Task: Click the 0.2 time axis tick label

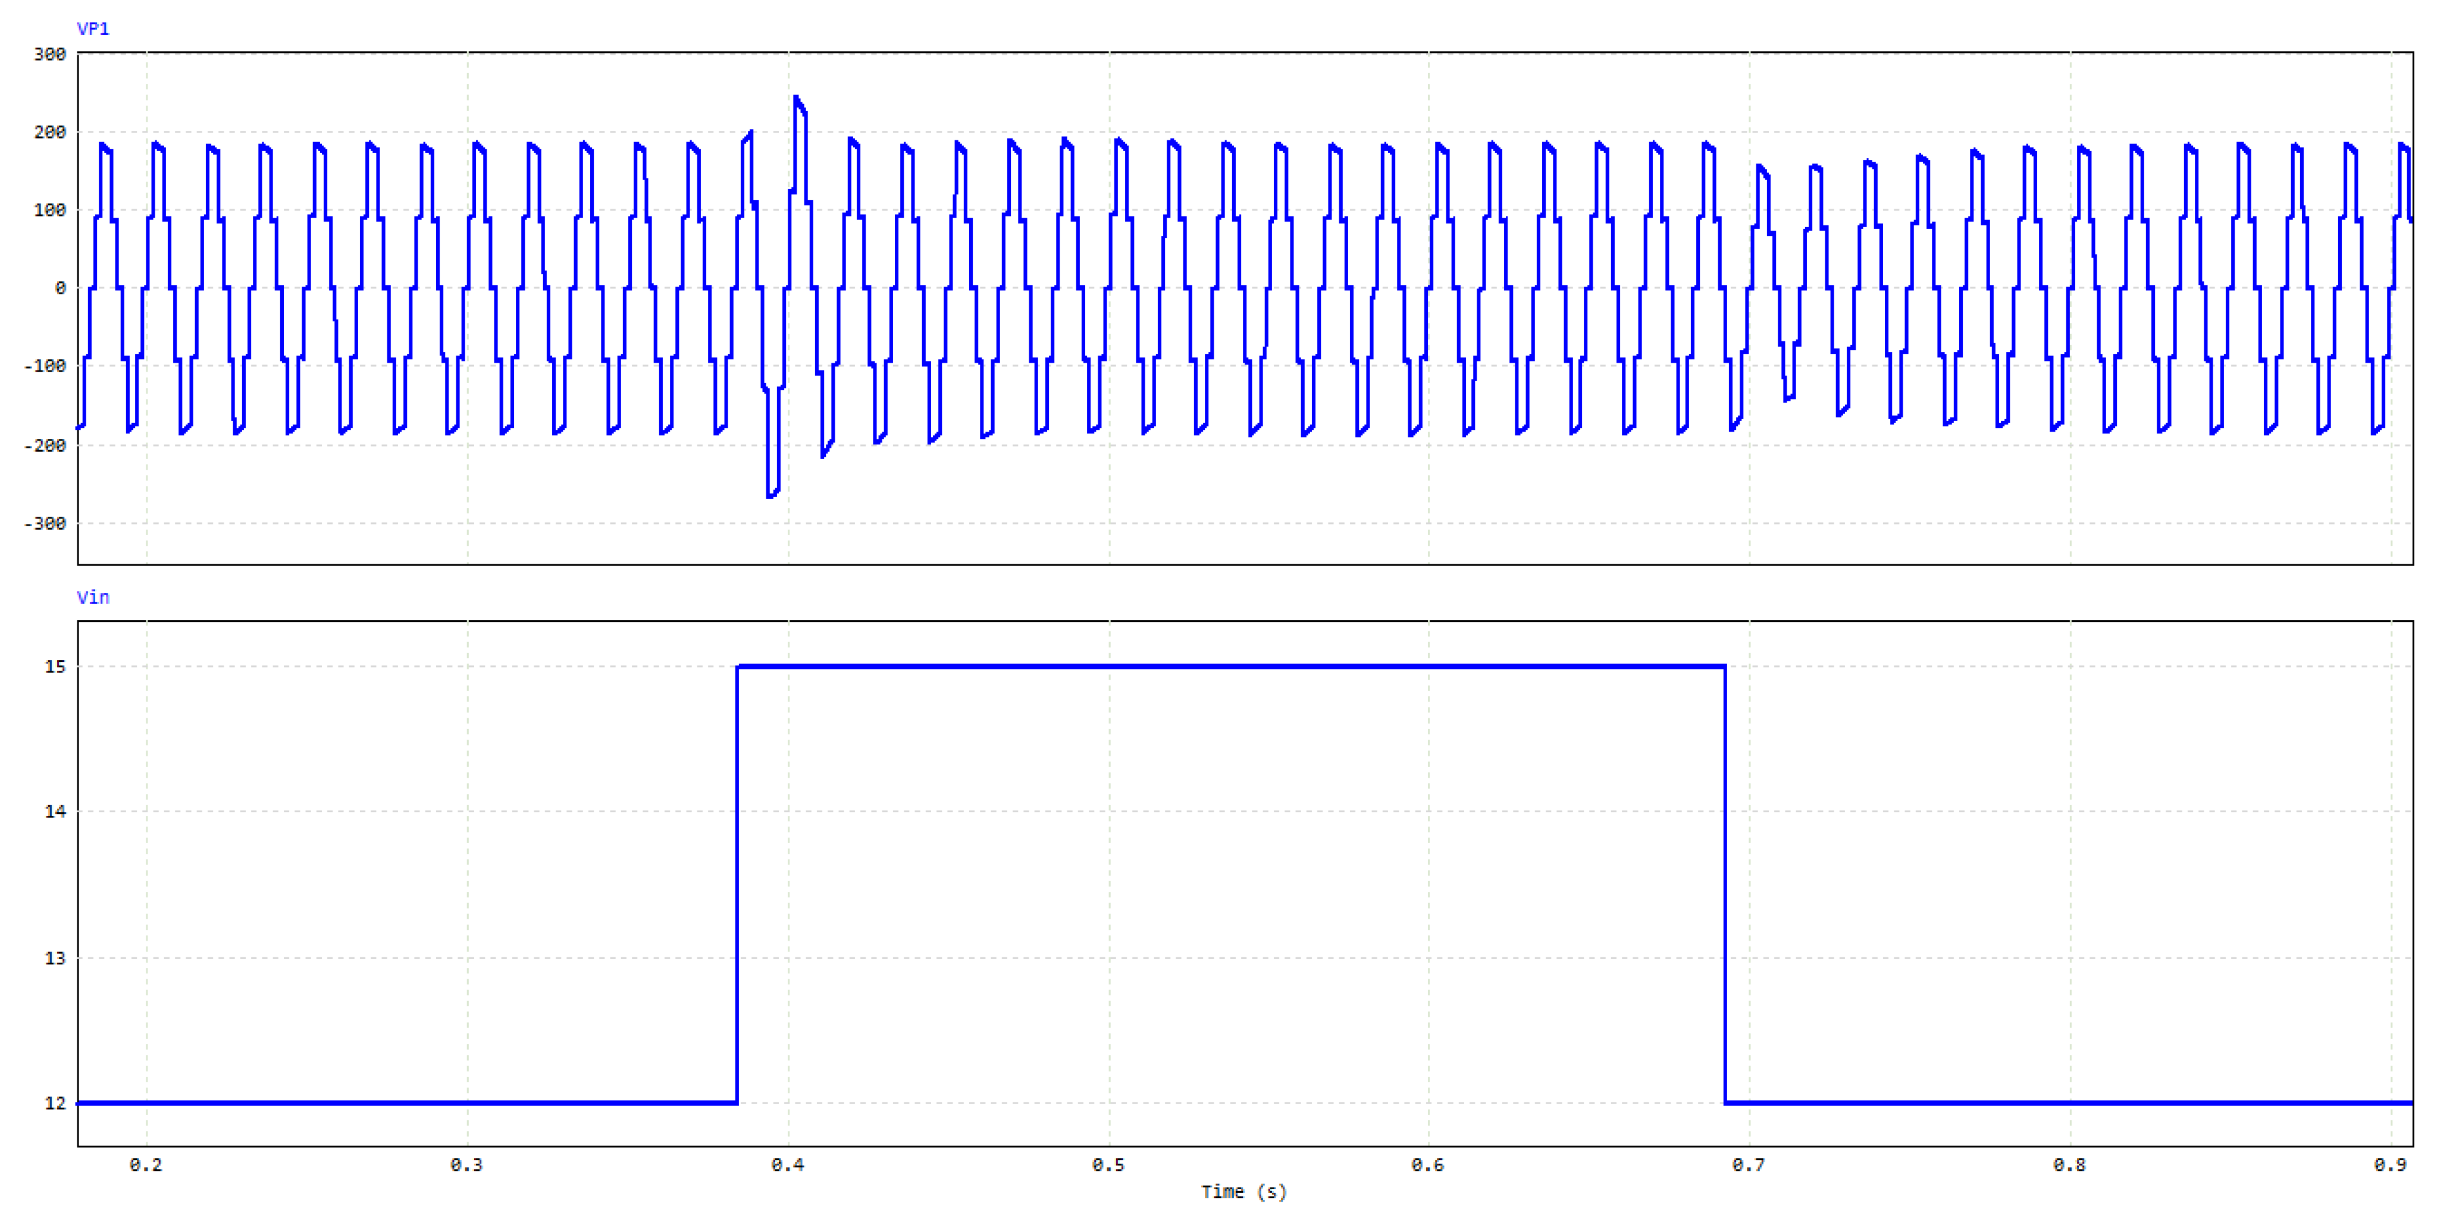Action: tap(146, 1164)
